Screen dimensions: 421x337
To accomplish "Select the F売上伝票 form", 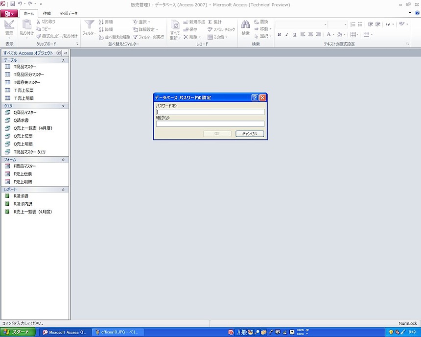I will point(23,174).
